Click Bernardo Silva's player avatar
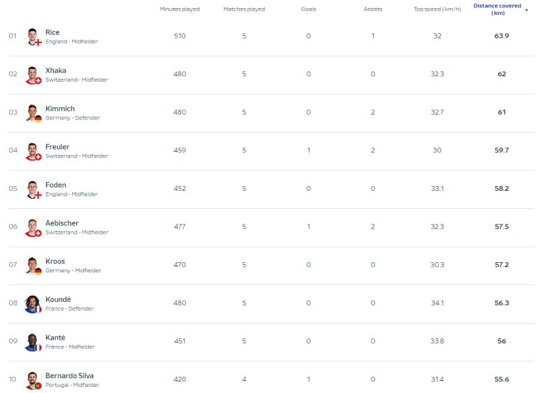Image resolution: width=539 pixels, height=393 pixels. point(32,380)
